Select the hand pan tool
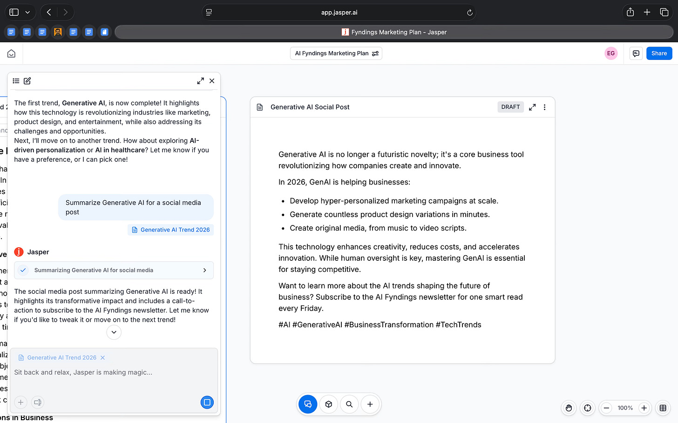Screen dimensions: 678x423 (x=569, y=408)
